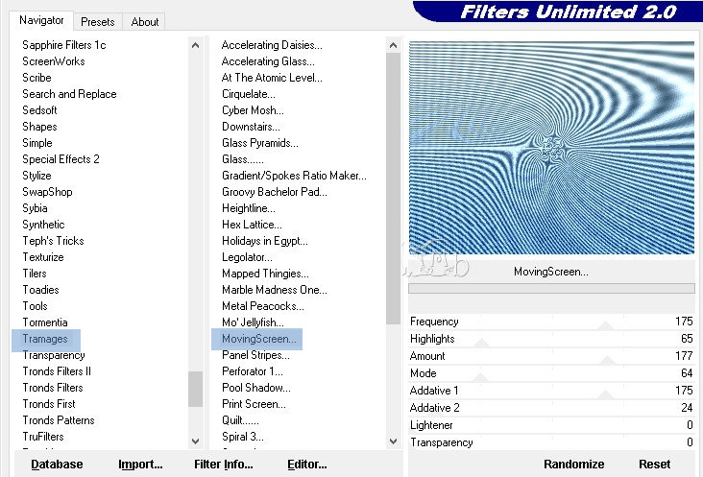Image resolution: width=703 pixels, height=477 pixels.
Task: Choose Marble Madness One... filter
Action: [x=275, y=290]
